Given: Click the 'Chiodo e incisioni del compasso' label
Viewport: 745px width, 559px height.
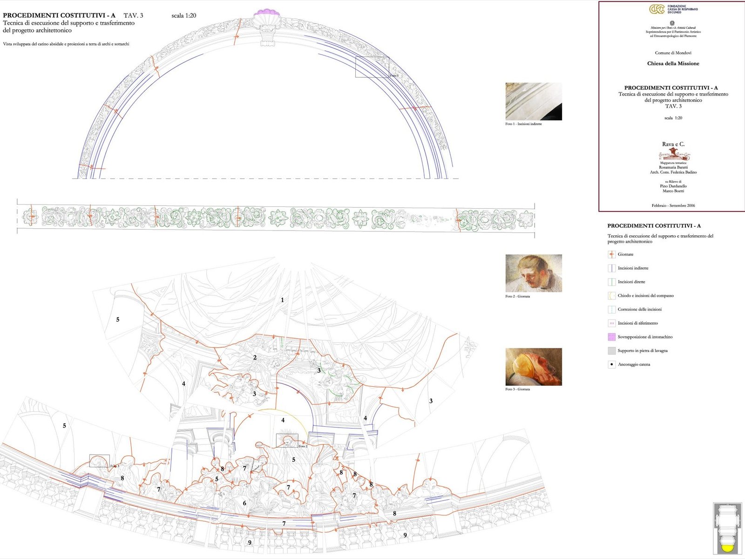Looking at the screenshot, I should pyautogui.click(x=645, y=296).
